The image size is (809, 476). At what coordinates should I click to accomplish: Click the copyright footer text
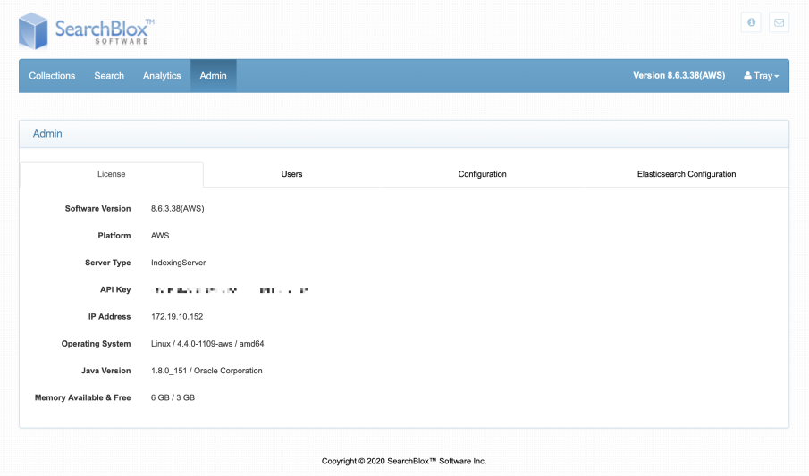(403, 461)
